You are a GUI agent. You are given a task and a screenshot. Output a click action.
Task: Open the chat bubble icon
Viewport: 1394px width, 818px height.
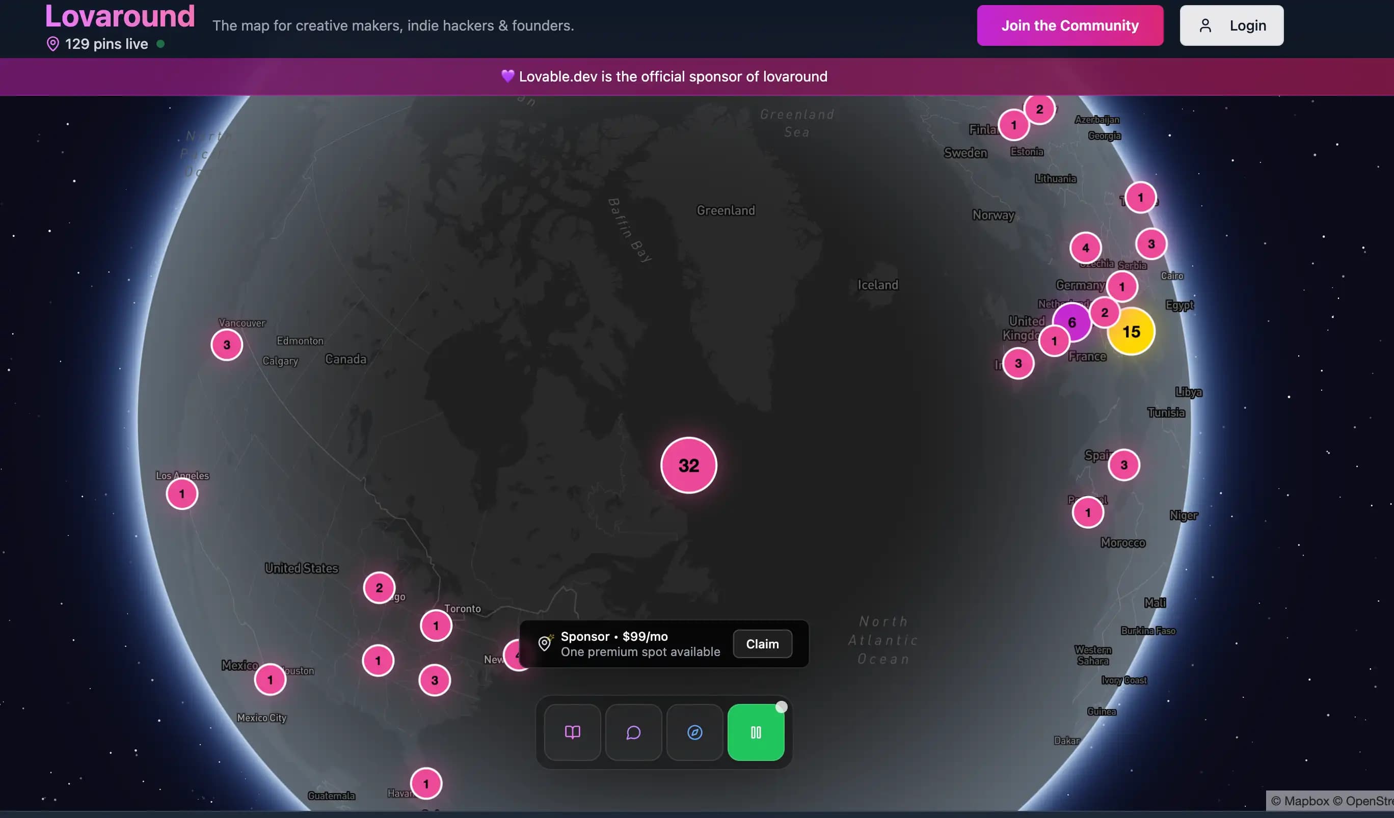click(x=633, y=732)
